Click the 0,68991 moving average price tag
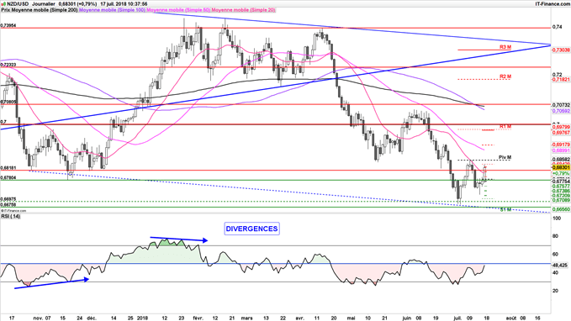The image size is (571, 321). tap(561, 150)
